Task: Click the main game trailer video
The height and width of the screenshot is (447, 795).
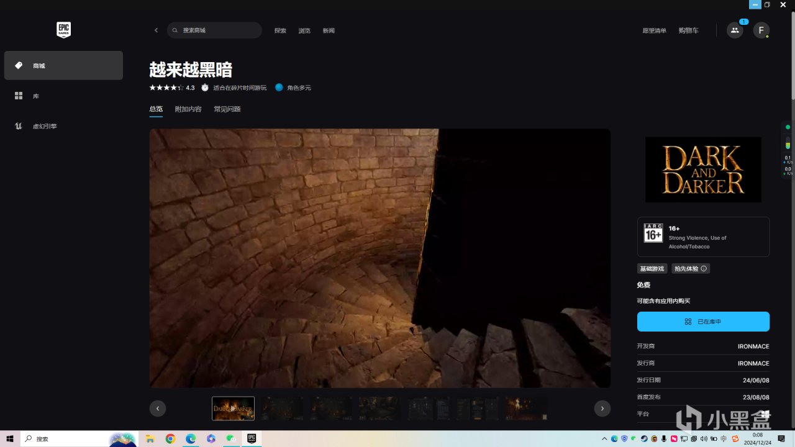Action: click(x=379, y=258)
